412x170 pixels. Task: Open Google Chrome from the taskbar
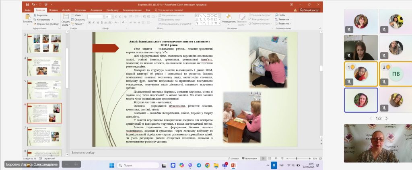click(x=208, y=165)
